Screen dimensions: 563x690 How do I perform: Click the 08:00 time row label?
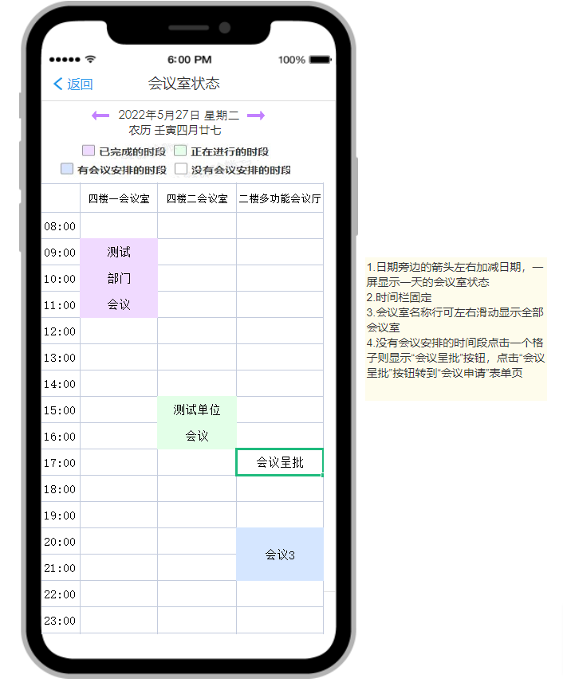(x=61, y=226)
